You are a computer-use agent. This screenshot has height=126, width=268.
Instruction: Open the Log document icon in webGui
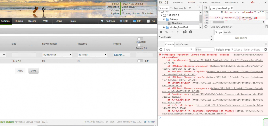pos(148,21)
